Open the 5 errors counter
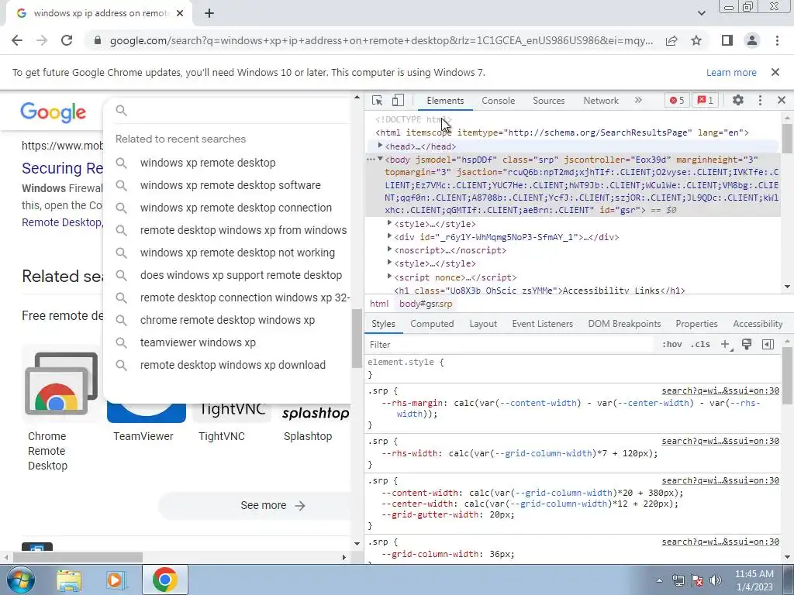The image size is (794, 595). pos(677,100)
